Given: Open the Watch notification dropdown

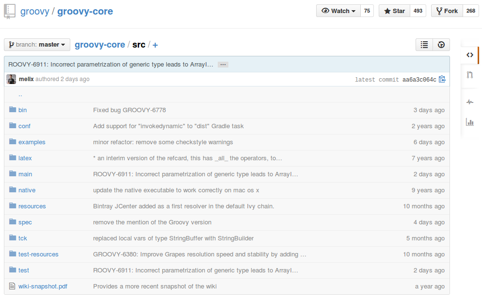Looking at the screenshot, I should tap(338, 10).
